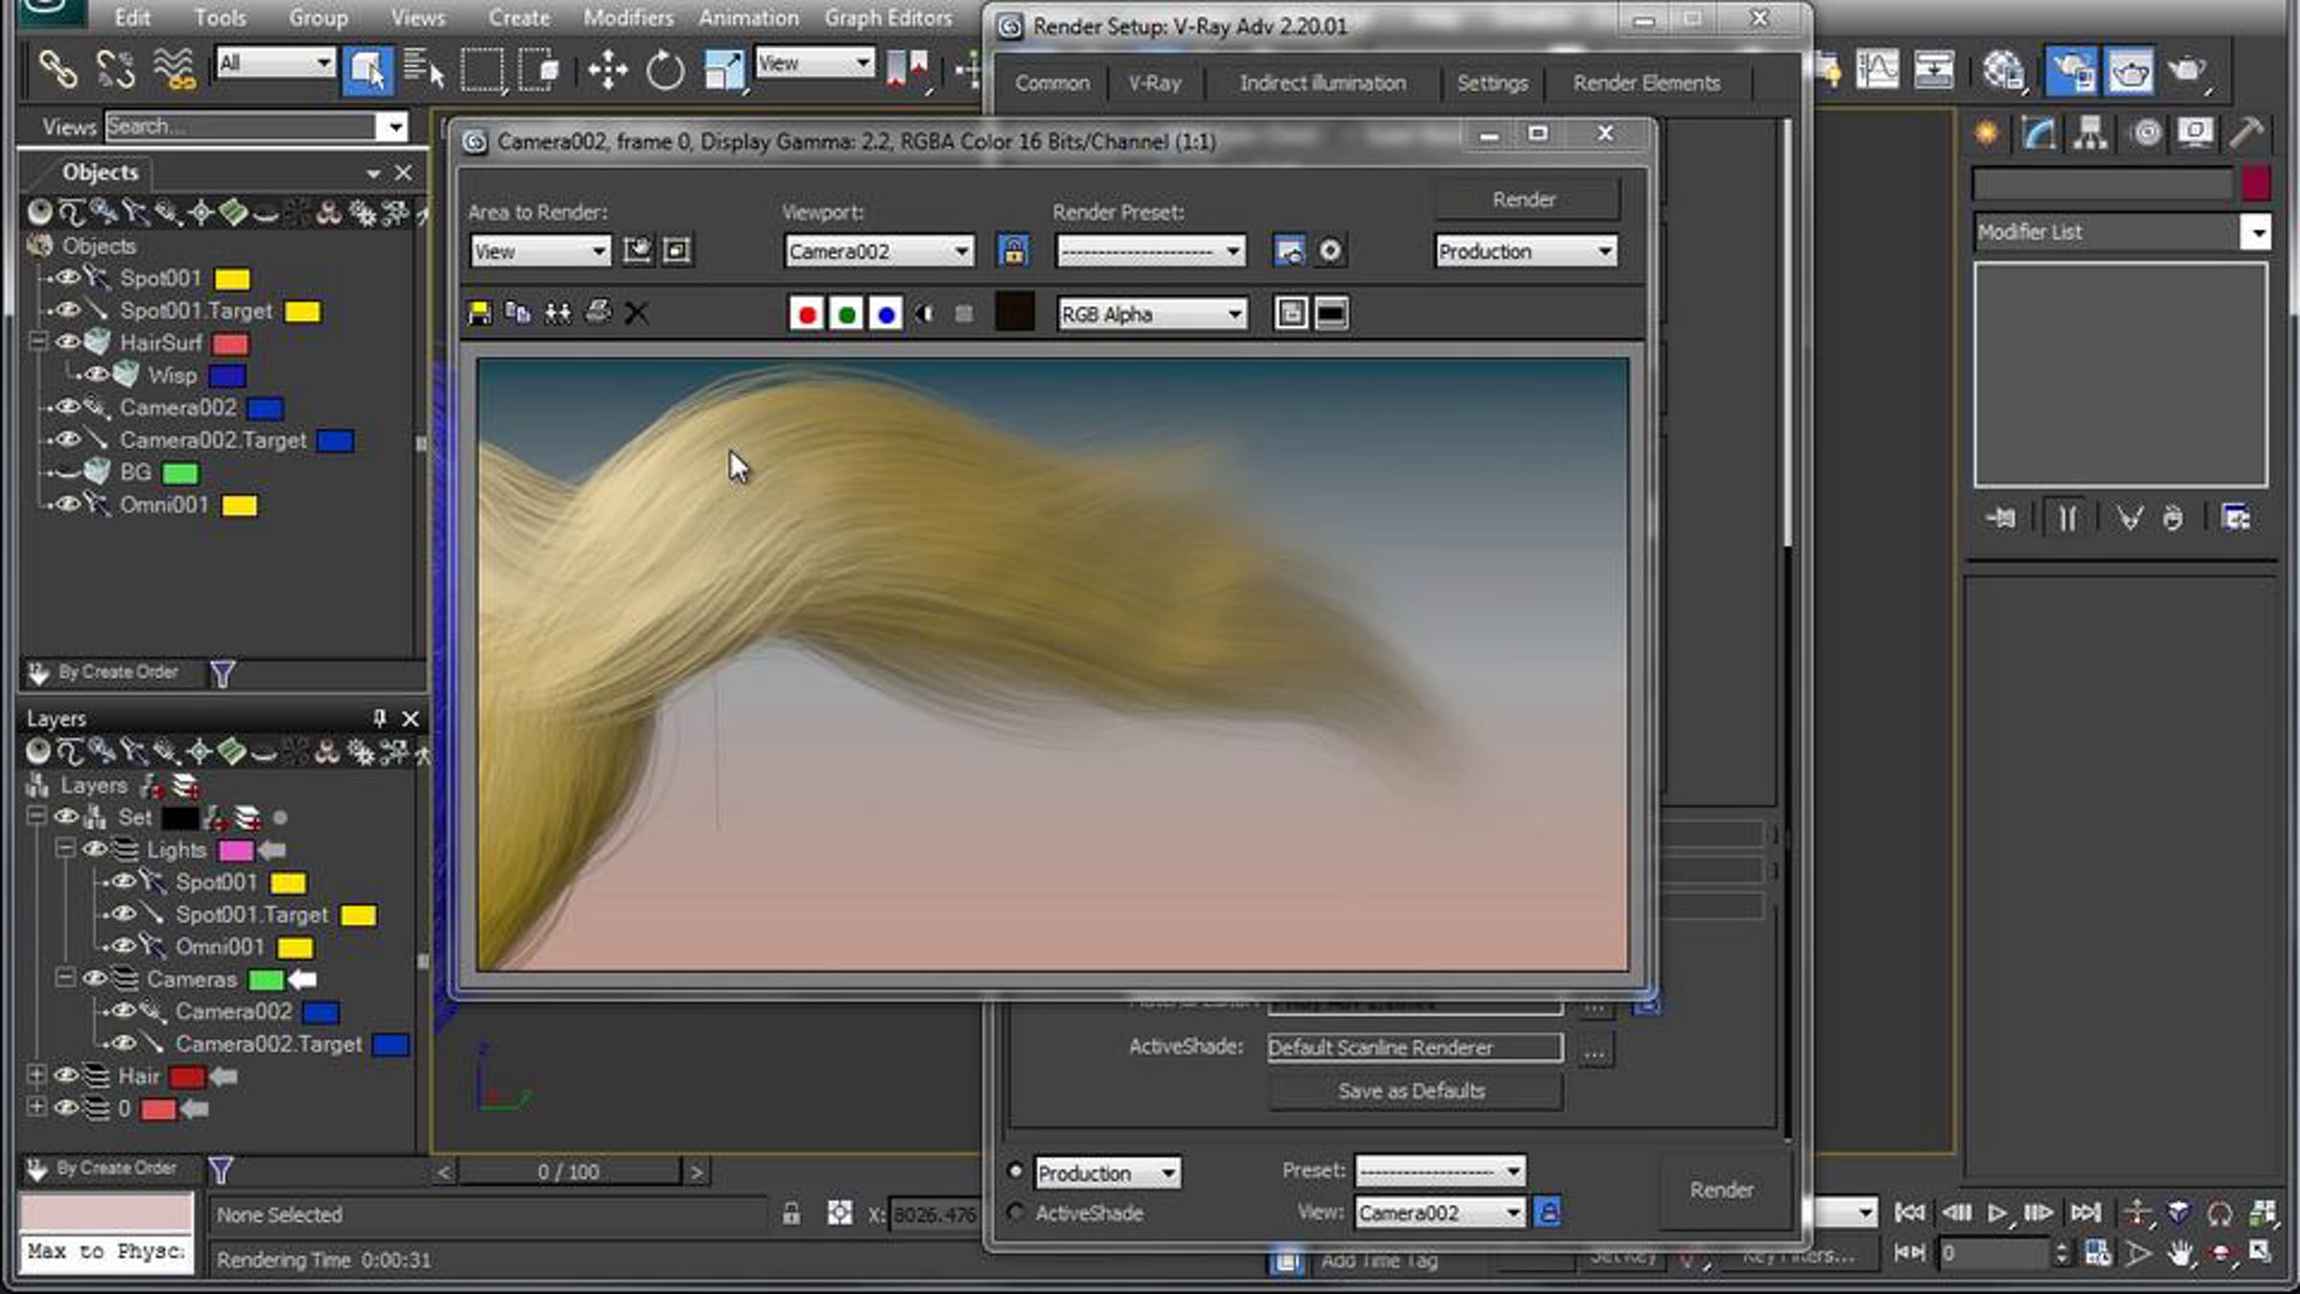This screenshot has width=2300, height=1294.
Task: Click the object color swatch in command panel
Action: tap(2256, 182)
